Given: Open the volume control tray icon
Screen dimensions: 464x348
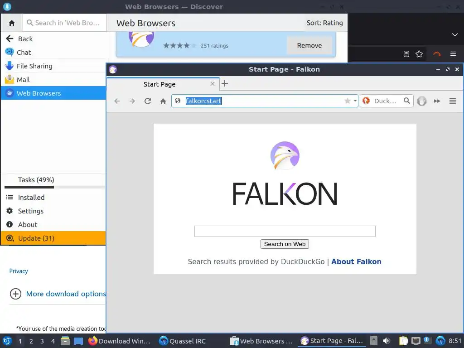Looking at the screenshot, I should [386, 341].
